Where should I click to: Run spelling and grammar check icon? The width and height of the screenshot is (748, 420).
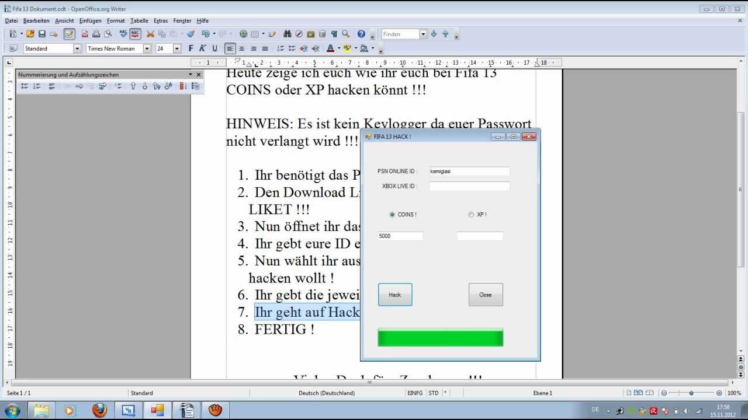[x=123, y=34]
